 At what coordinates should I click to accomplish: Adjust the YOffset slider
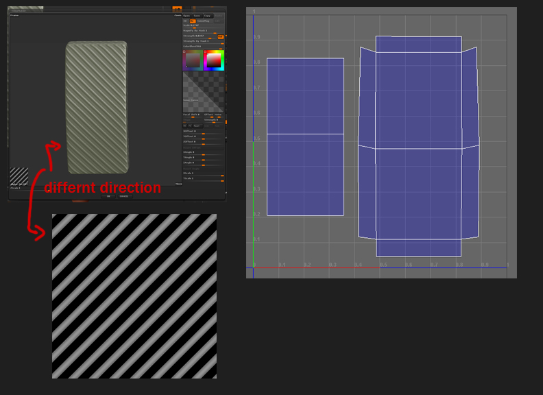[203, 138]
